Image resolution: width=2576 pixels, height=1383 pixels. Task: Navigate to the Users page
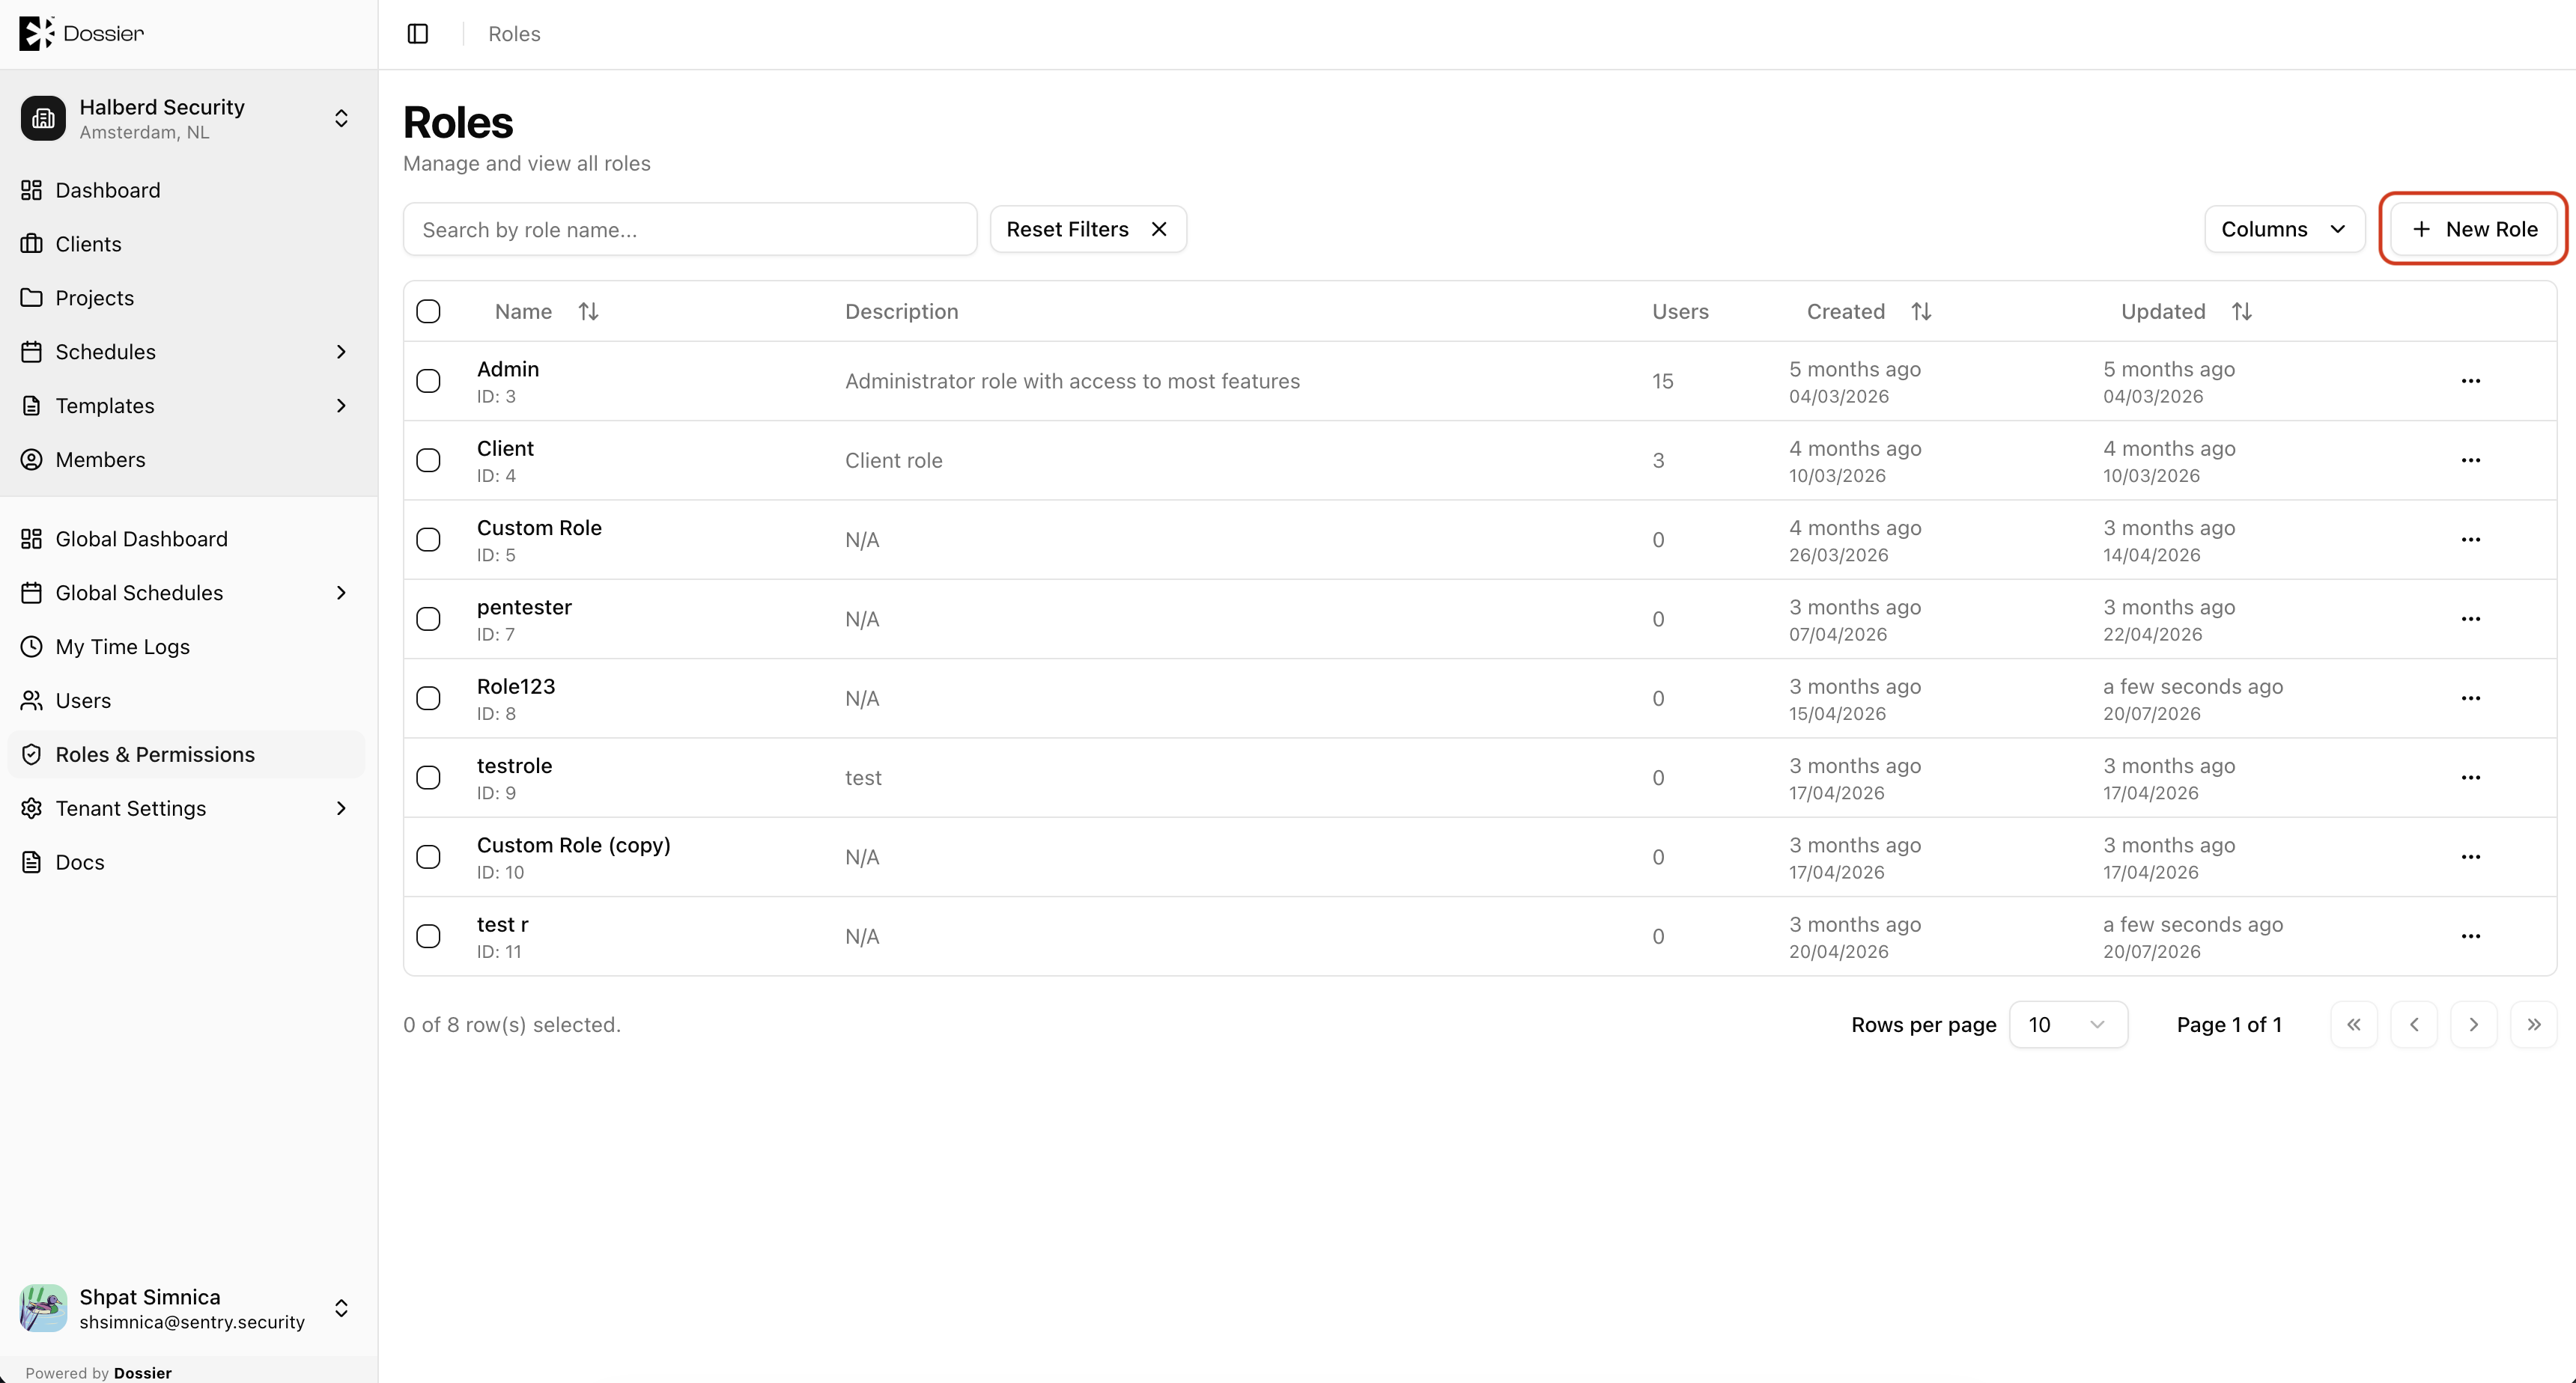pyautogui.click(x=187, y=700)
